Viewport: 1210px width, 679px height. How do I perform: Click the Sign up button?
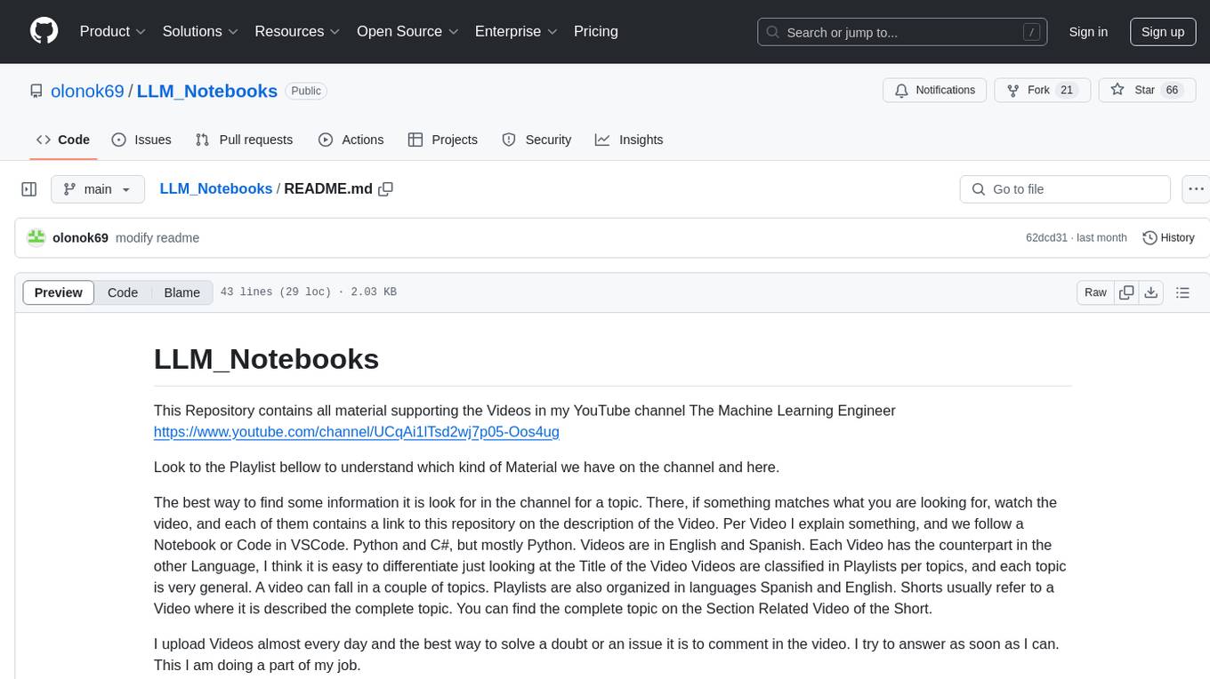1163,32
